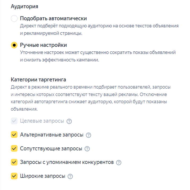Click the Сопутствующие запросы label text
Image resolution: width=190 pixels, height=190 pixels.
(x=51, y=148)
